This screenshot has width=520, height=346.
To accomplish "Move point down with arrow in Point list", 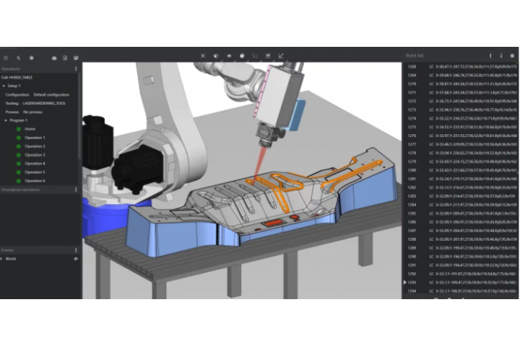I will (x=500, y=56).
